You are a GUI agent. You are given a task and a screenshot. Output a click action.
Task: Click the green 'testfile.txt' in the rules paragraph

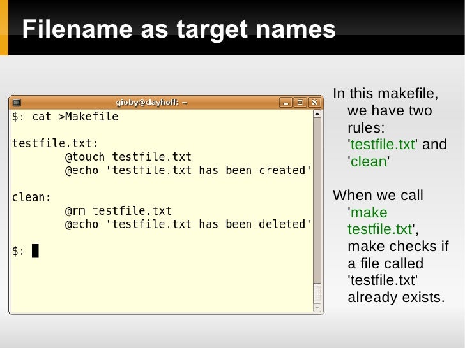[383, 145]
